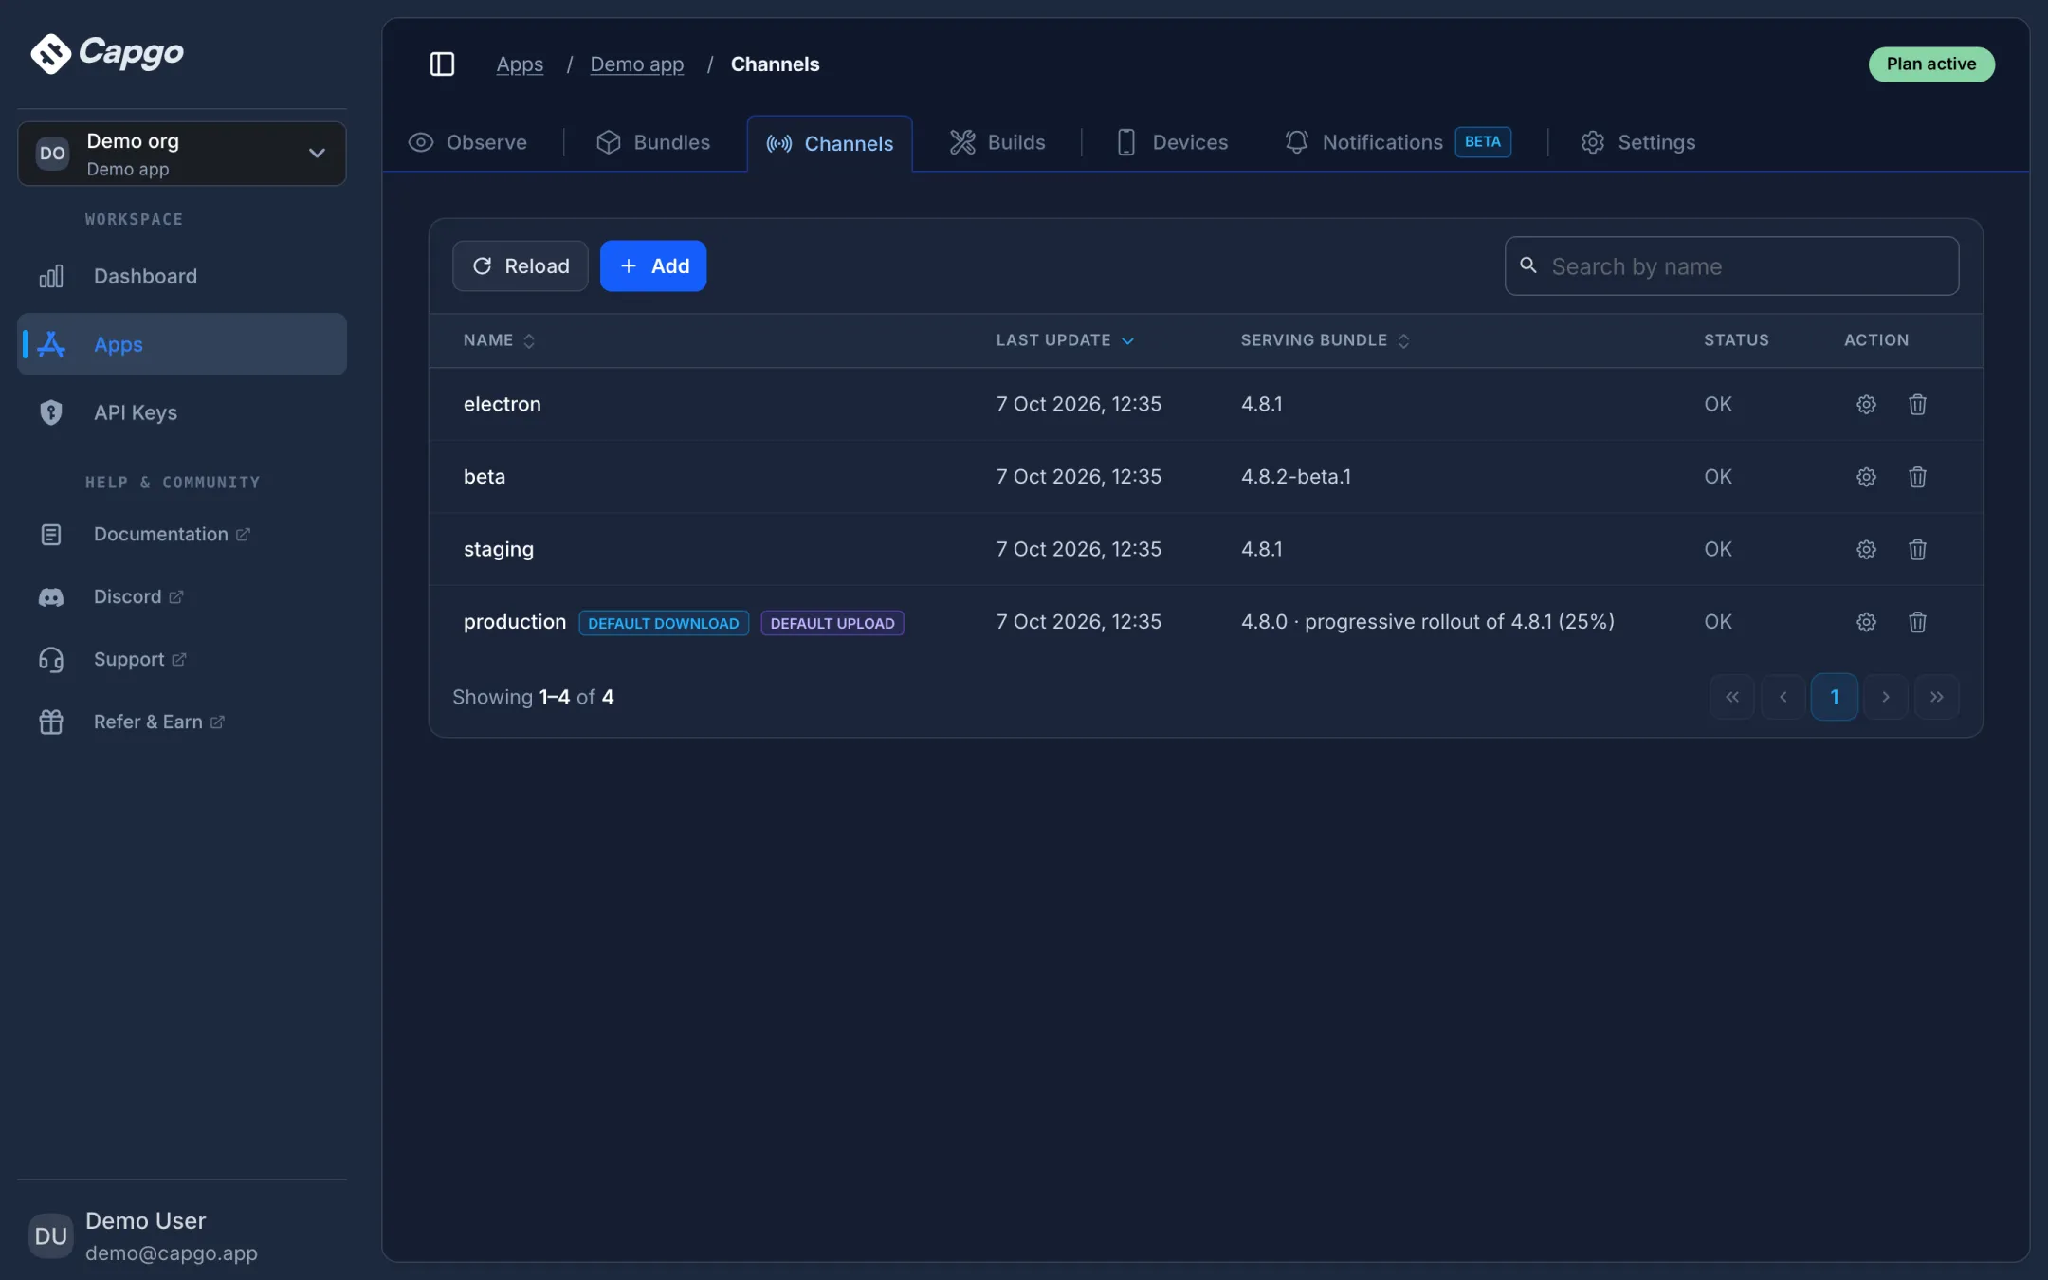Open the app Settings tab
Image resolution: width=2048 pixels, height=1280 pixels.
[x=1638, y=142]
